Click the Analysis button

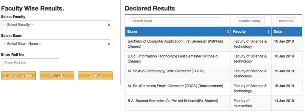pos(57,76)
